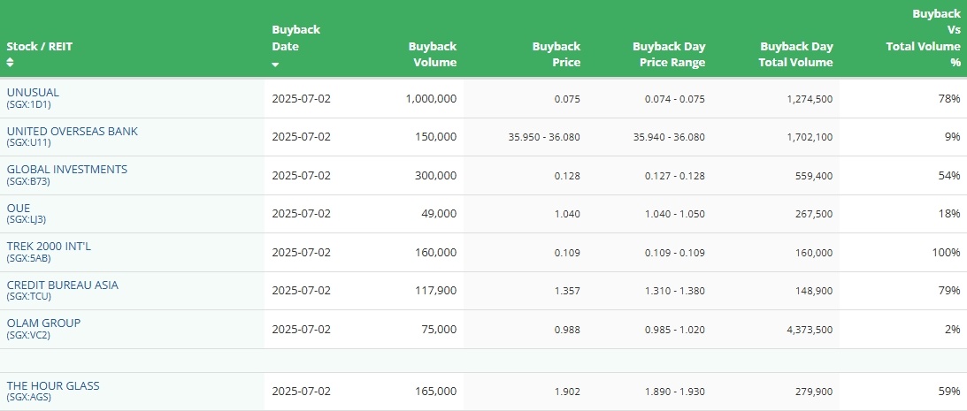Screen dimensions: 967x411
Task: Open the UNUSUAL stock link
Action: 33,93
